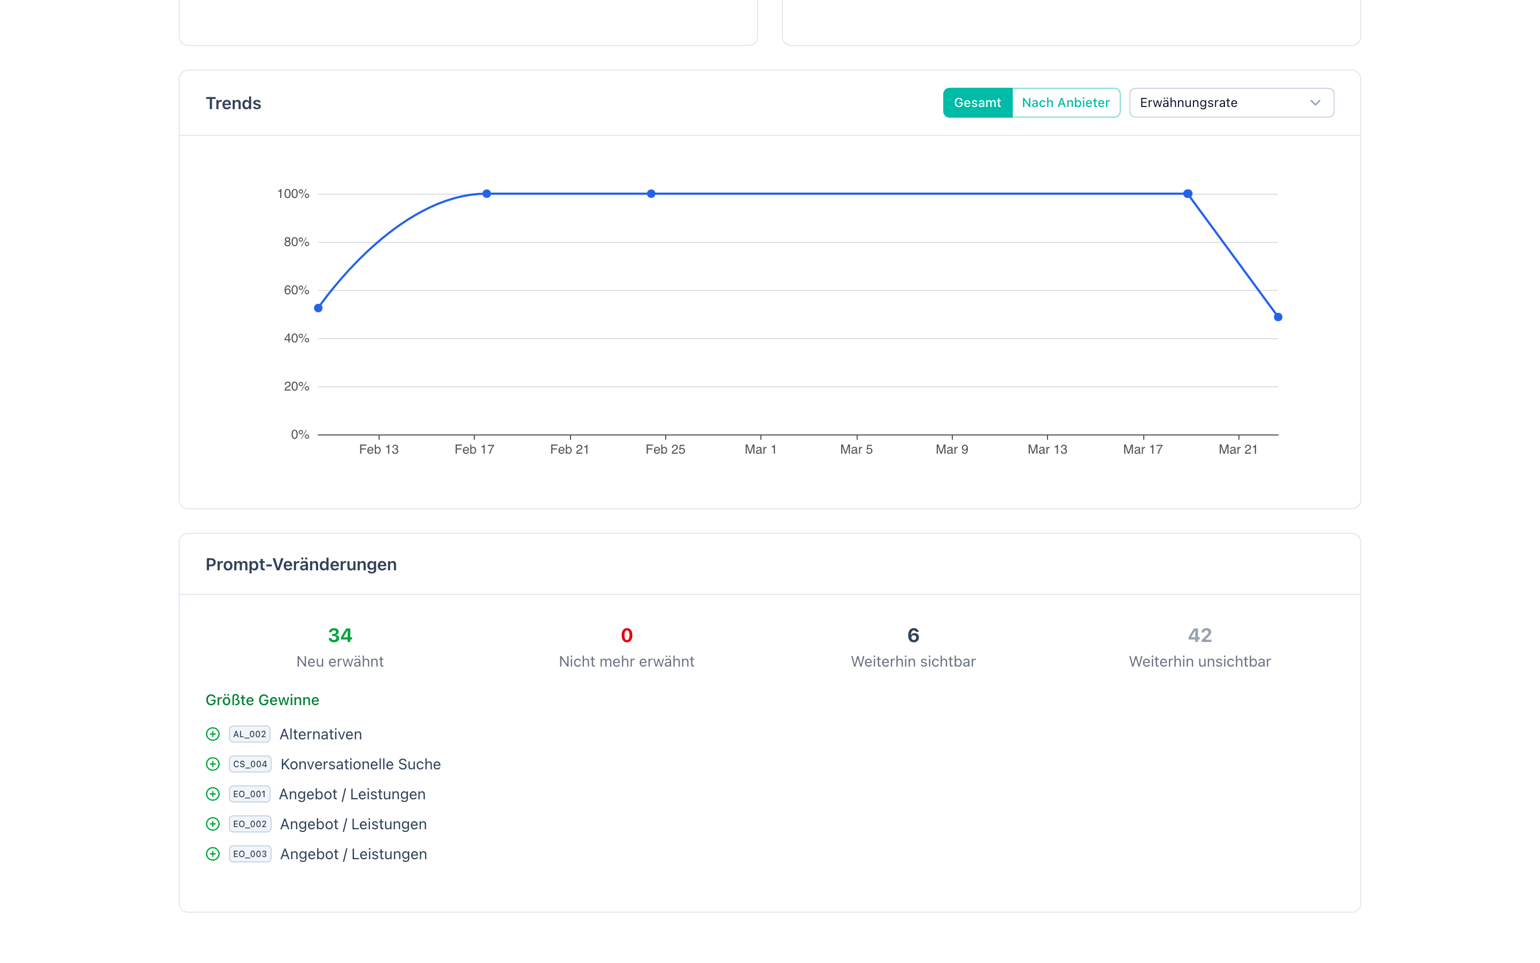This screenshot has width=1540, height=963.
Task: Click the EO_003 tag badge
Action: point(250,854)
